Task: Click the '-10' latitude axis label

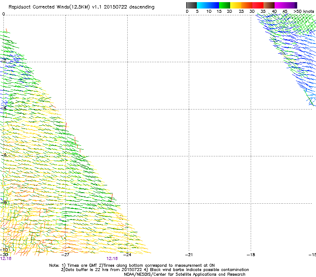Action: click(4, 250)
